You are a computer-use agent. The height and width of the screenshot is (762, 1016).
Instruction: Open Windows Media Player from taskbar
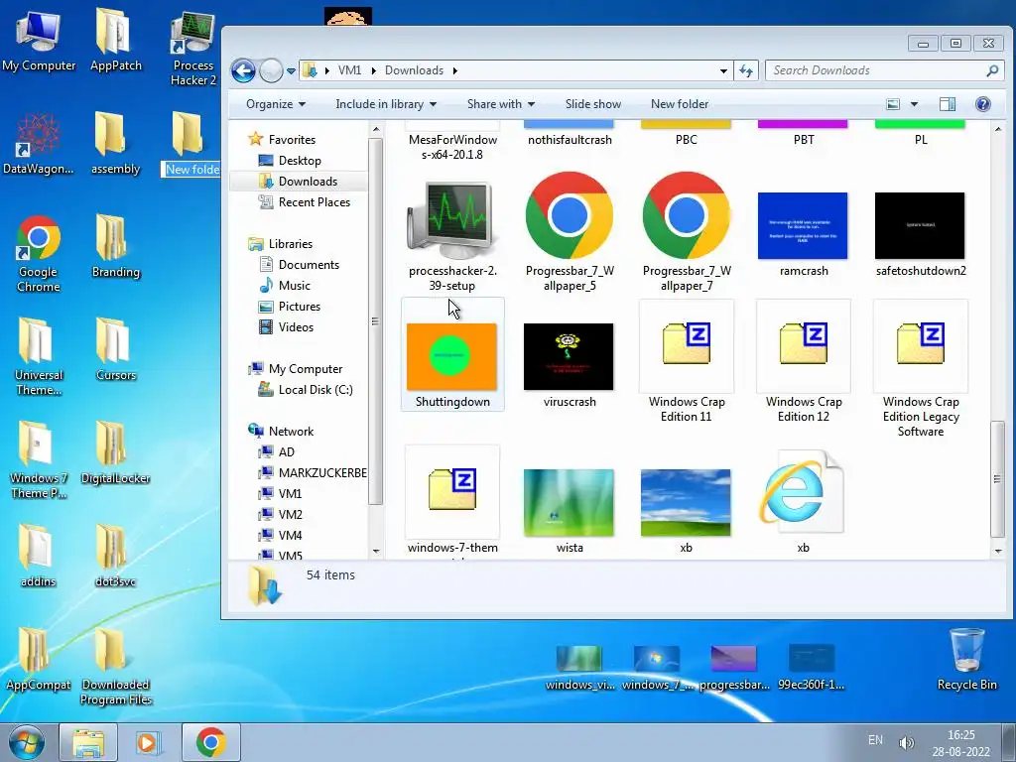pyautogui.click(x=148, y=742)
